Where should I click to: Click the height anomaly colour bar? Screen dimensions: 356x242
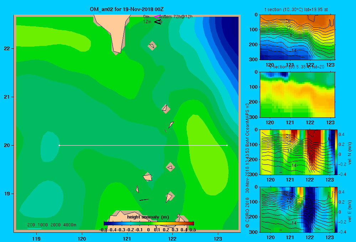point(149,223)
